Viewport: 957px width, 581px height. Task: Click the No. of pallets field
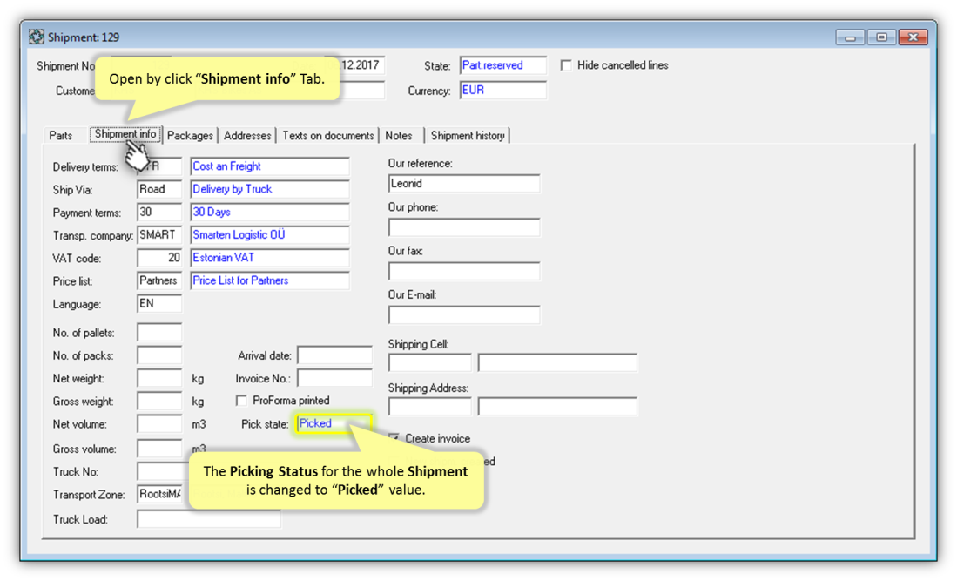coord(159,333)
